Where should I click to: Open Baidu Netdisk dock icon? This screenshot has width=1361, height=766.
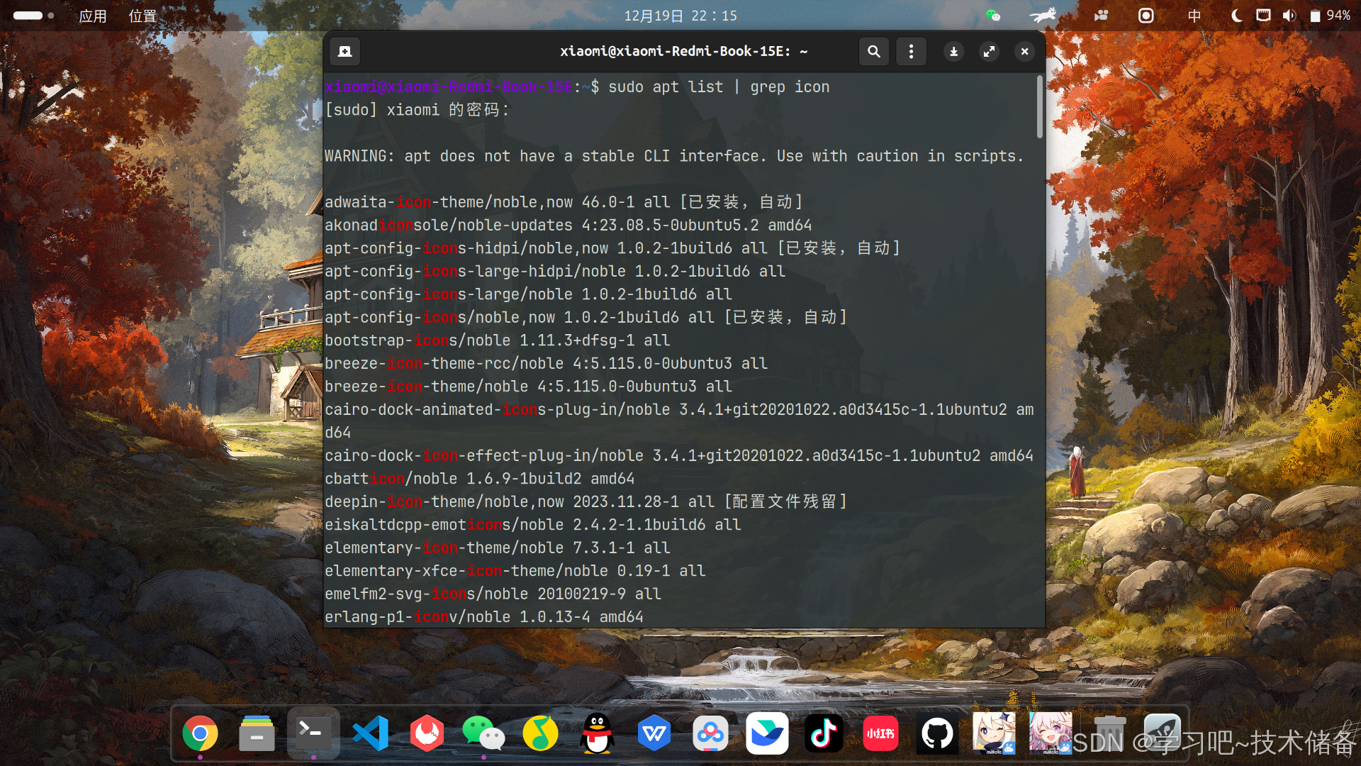tap(710, 734)
